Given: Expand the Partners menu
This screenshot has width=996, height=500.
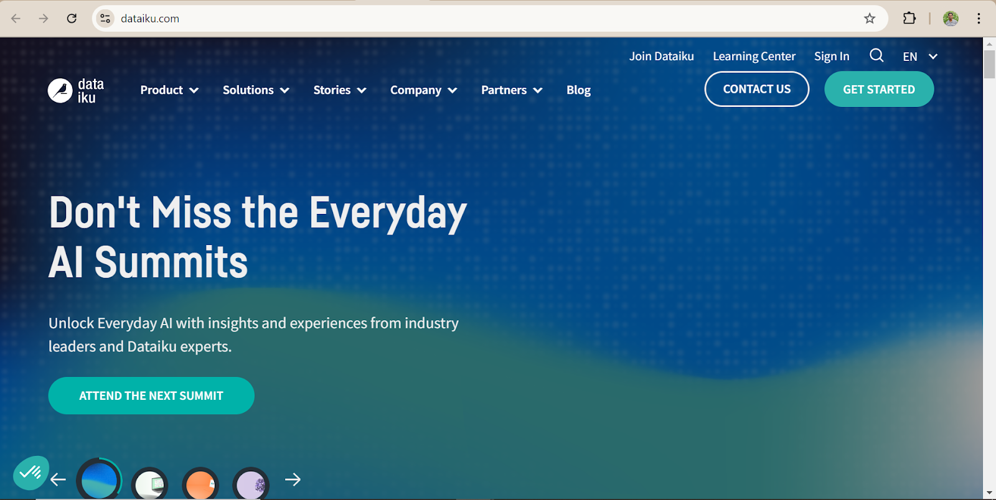Looking at the screenshot, I should (x=512, y=90).
